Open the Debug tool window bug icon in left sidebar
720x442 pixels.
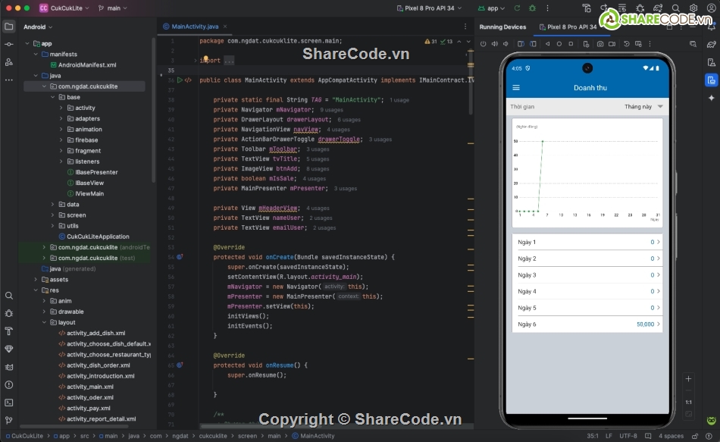click(x=9, y=313)
